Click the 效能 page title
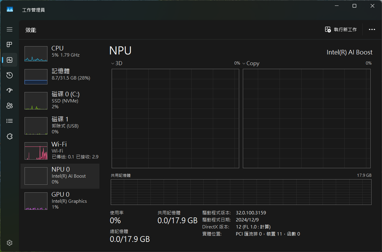The width and height of the screenshot is (382, 252). (x=31, y=30)
